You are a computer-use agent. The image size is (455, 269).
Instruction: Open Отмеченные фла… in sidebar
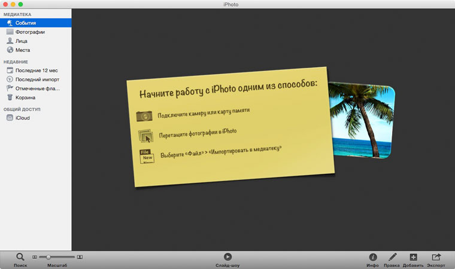[38, 88]
